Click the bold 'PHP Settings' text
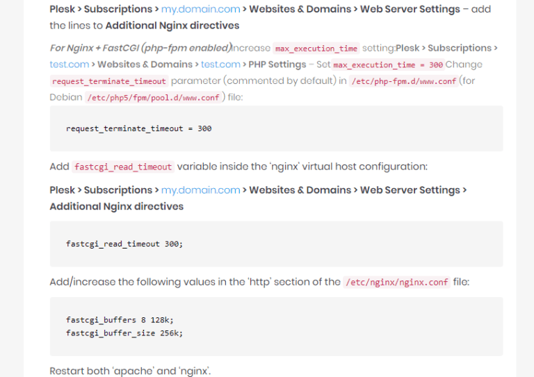This screenshot has height=377, width=534. [x=277, y=65]
